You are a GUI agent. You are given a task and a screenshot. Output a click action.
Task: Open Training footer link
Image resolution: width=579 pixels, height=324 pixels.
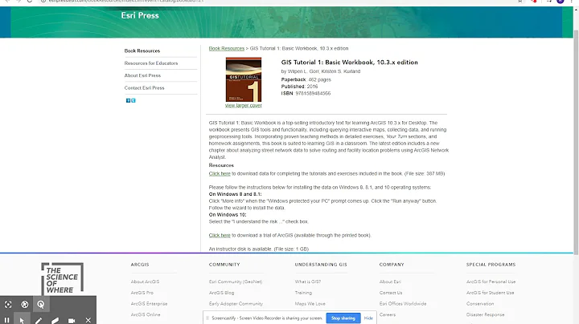coord(303,293)
